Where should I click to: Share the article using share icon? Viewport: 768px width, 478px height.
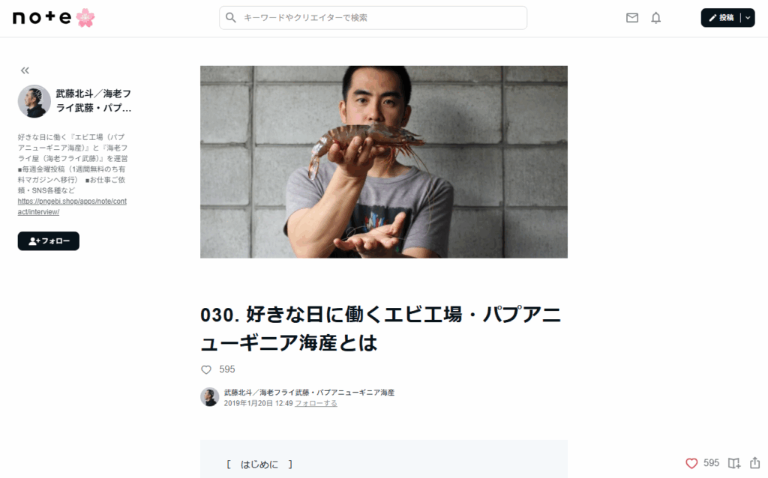(x=754, y=462)
